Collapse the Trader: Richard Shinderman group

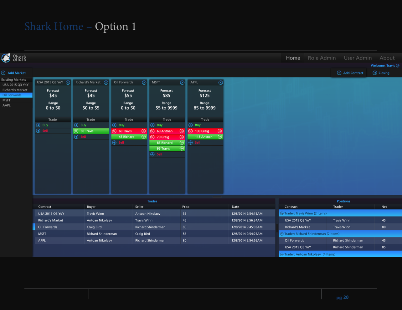pyautogui.click(x=282, y=234)
